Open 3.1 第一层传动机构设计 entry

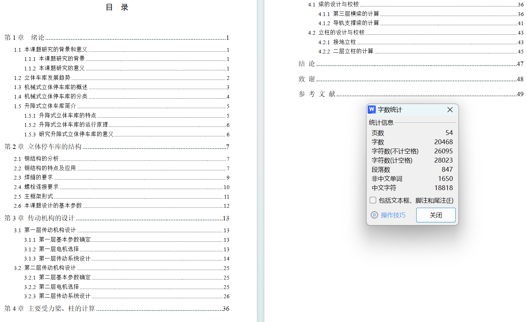click(x=122, y=230)
